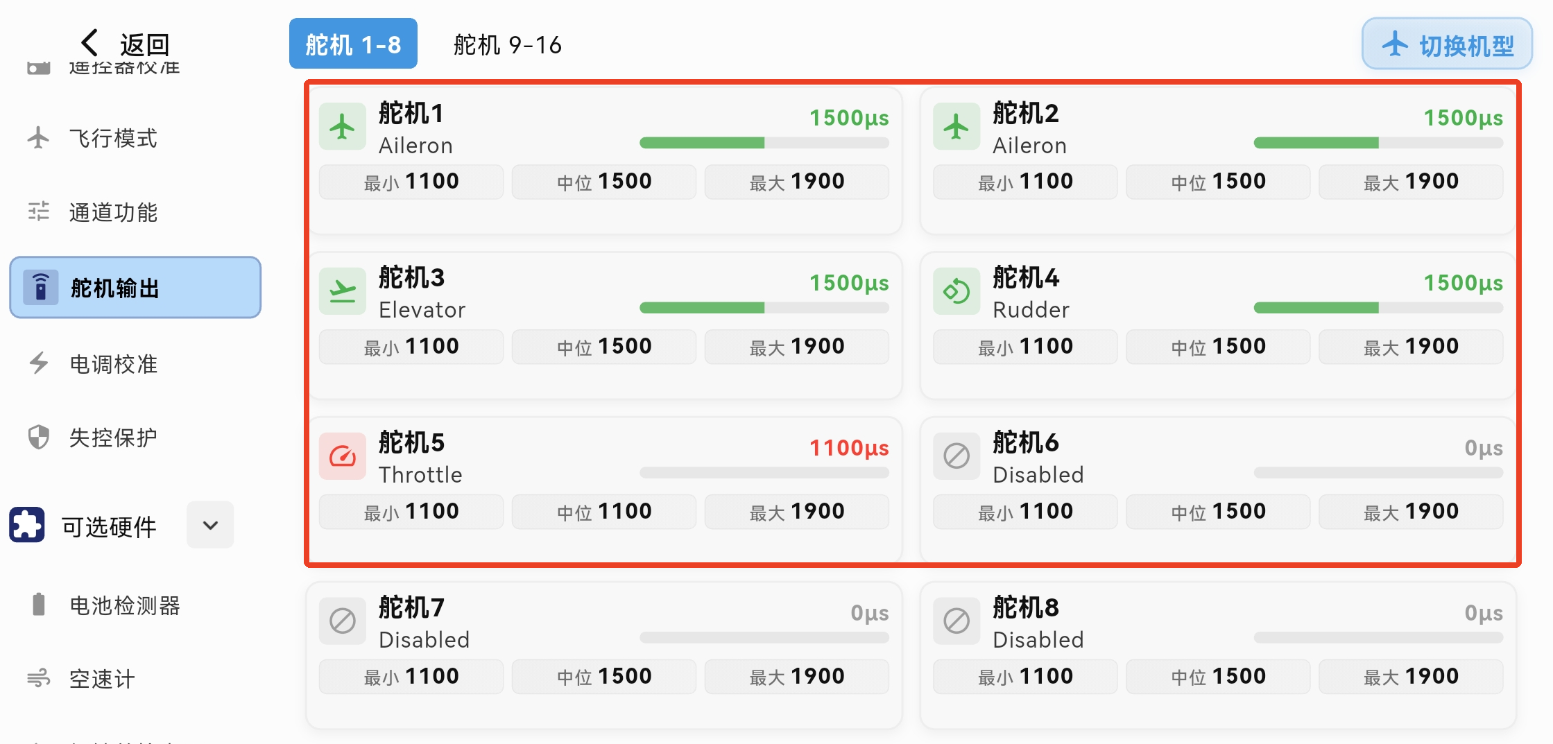Screen dimensions: 1553x744
Task: Click the shield icon for 失控保护
Action: coord(39,438)
